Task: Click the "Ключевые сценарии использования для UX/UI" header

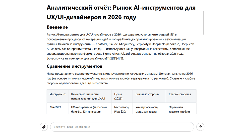Action: click(x=90, y=96)
